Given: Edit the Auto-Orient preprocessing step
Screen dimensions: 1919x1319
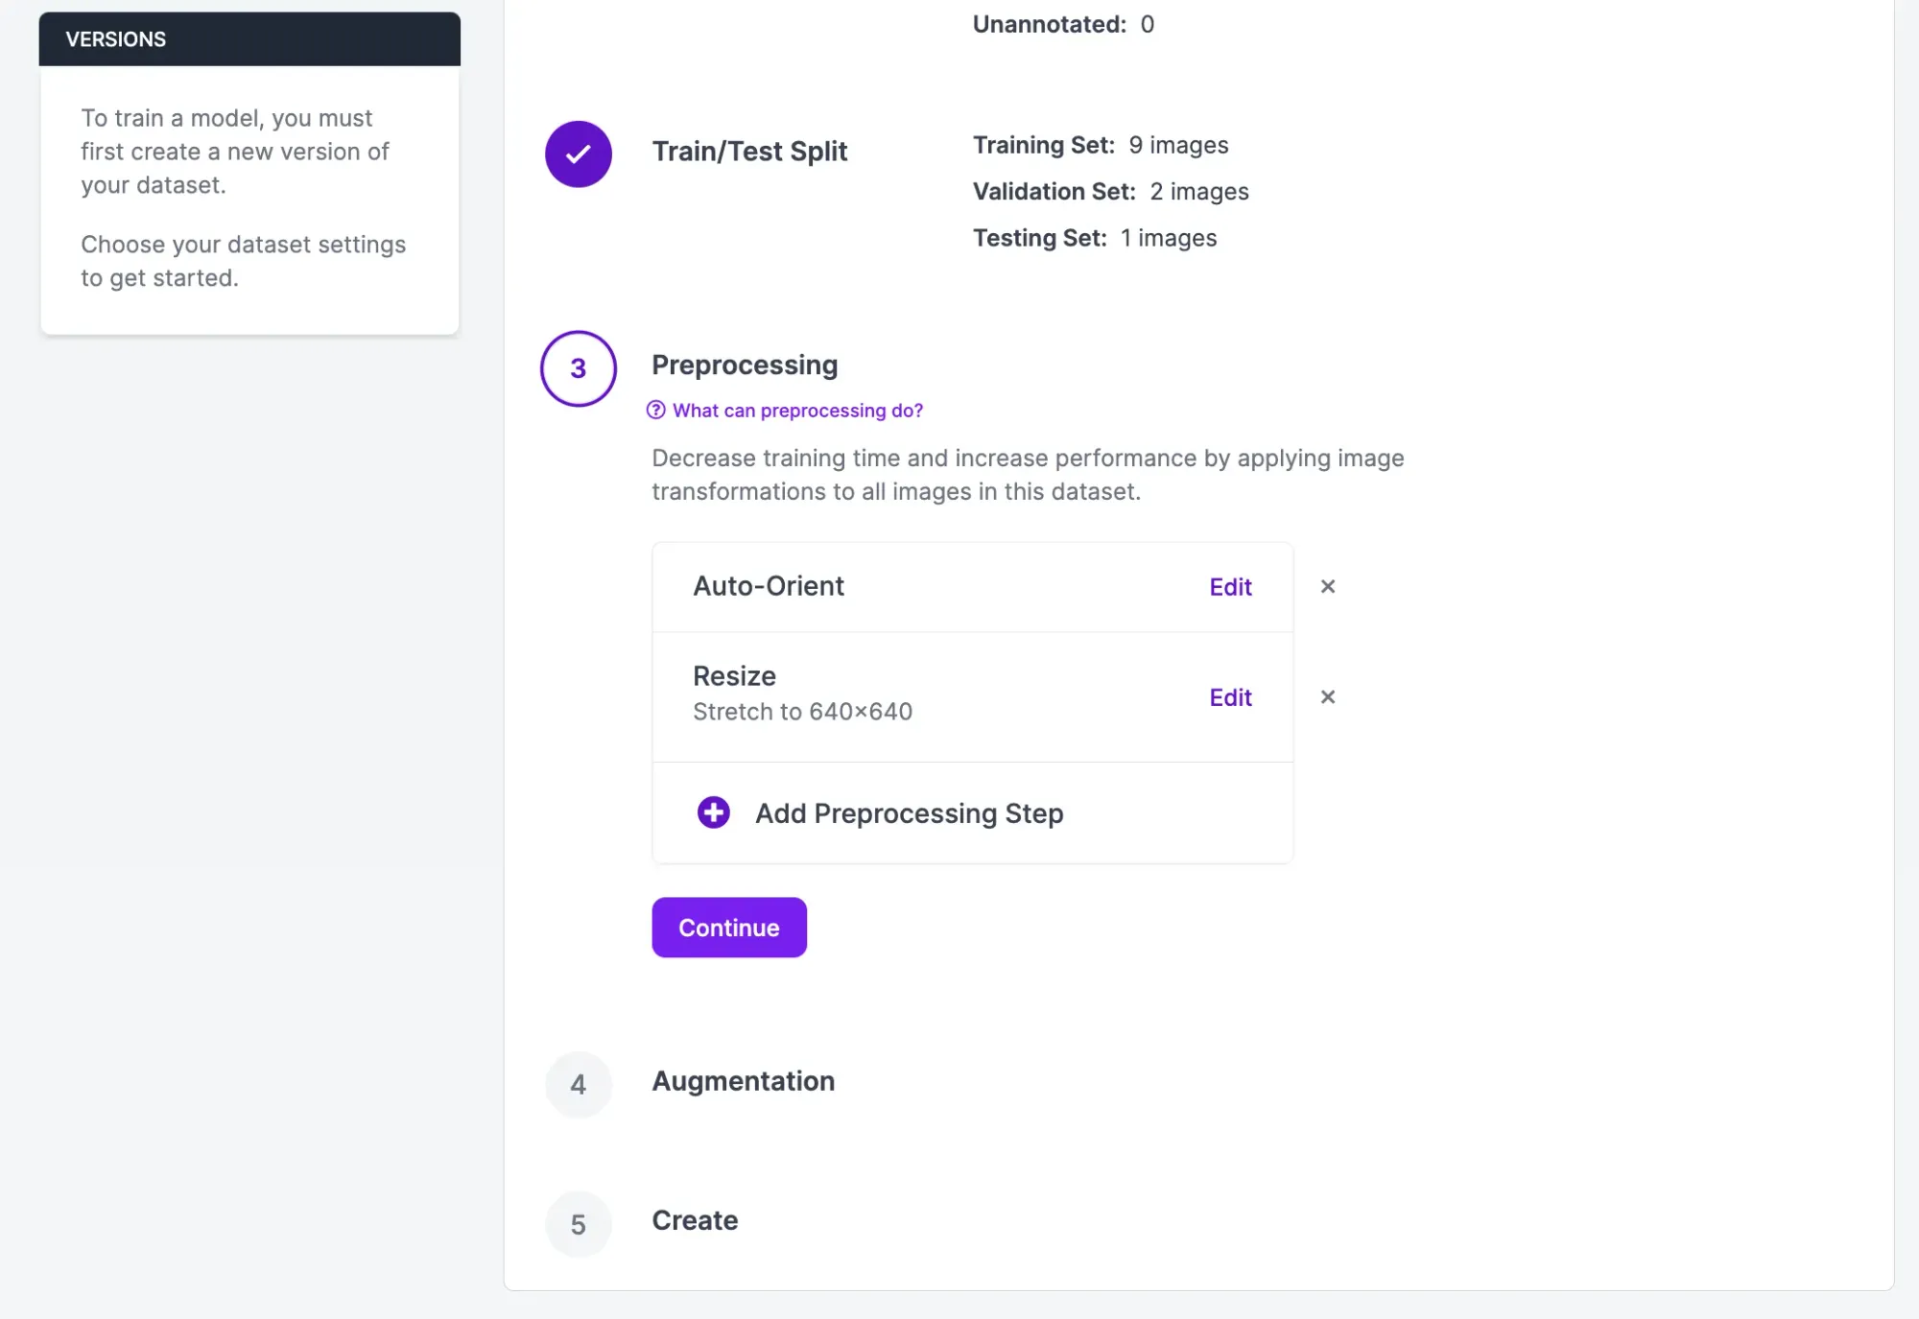Looking at the screenshot, I should click(x=1230, y=587).
